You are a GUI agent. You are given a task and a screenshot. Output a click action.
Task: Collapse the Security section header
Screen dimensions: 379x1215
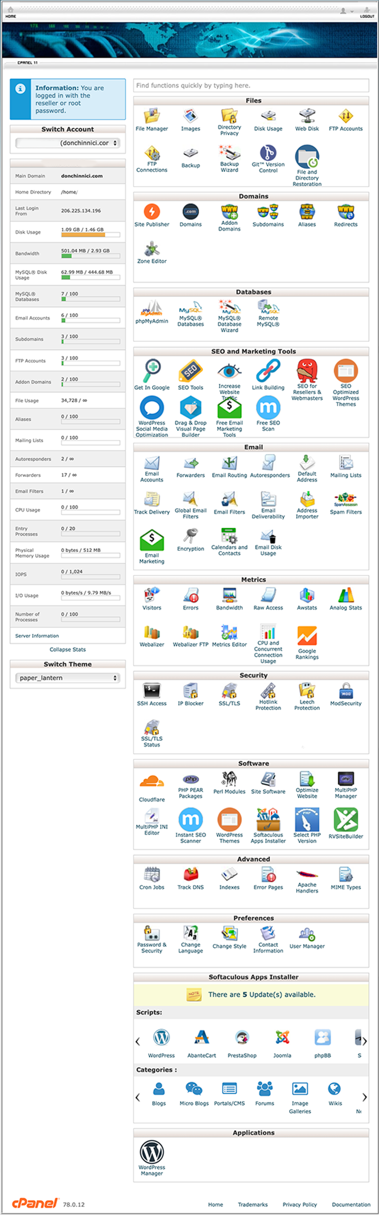pos(251,675)
